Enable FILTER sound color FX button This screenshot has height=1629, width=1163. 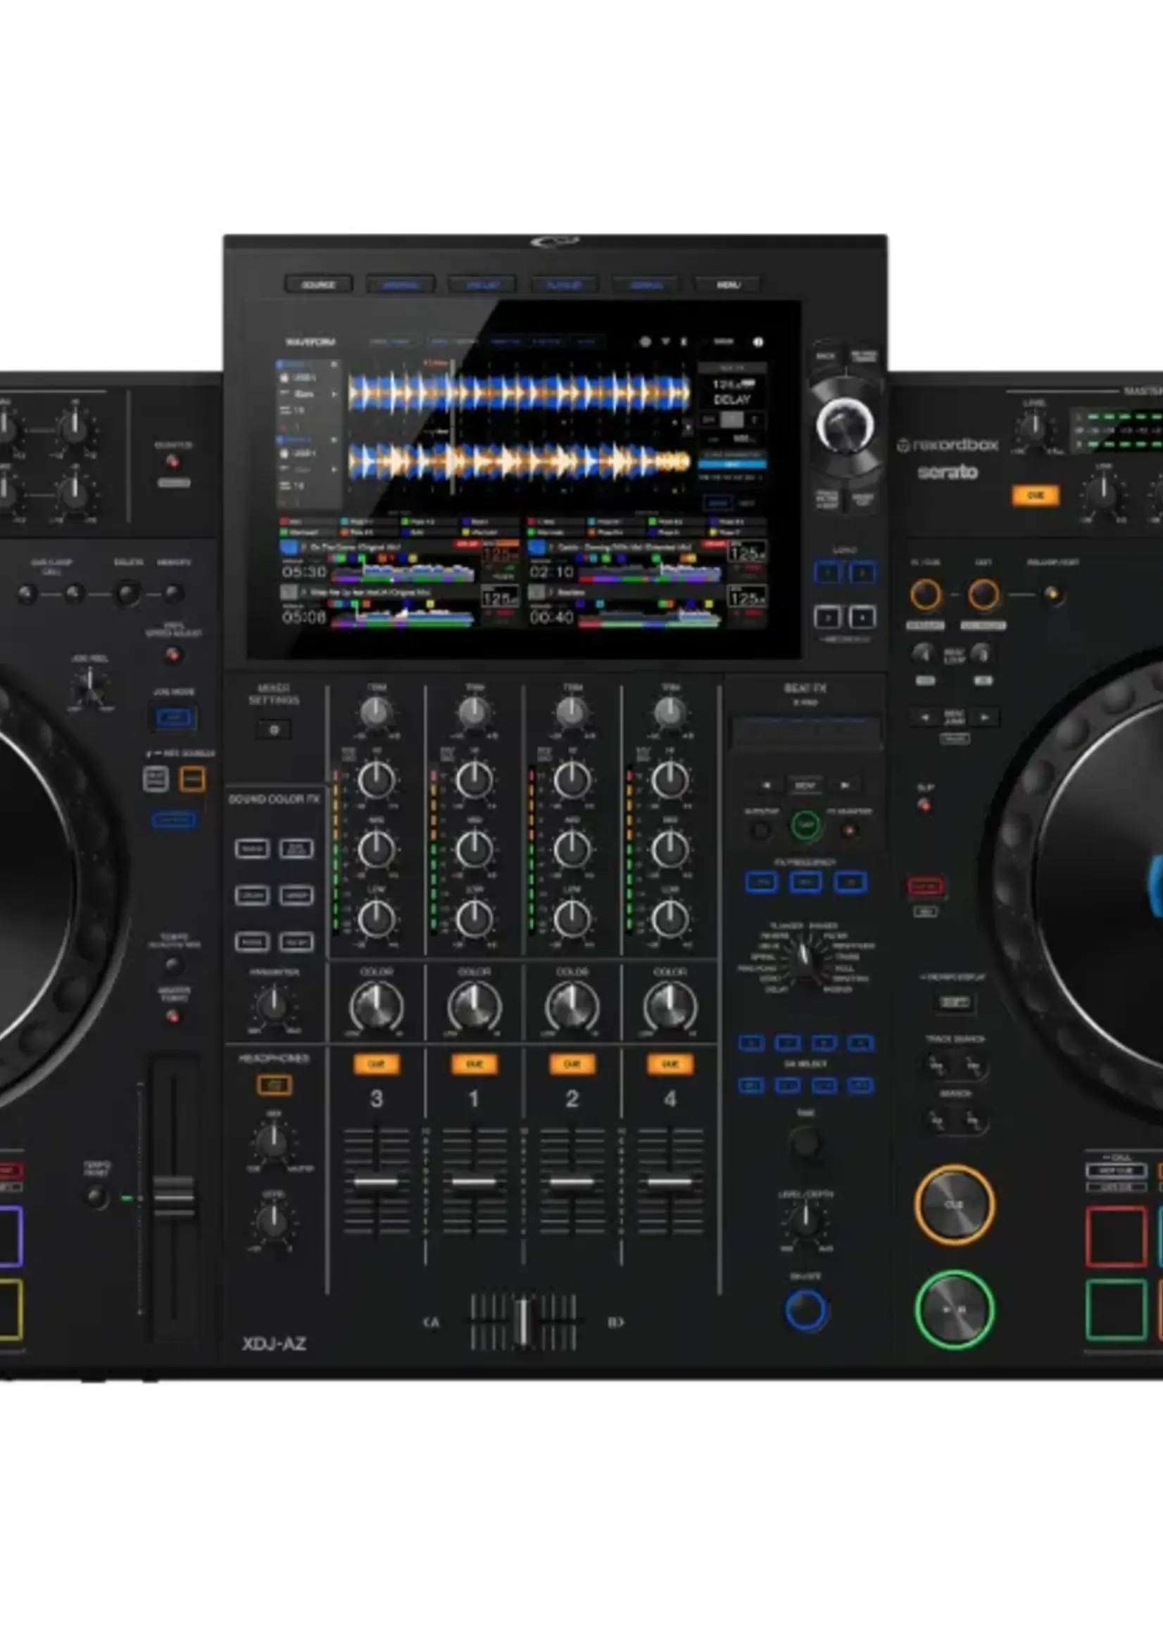(x=296, y=942)
